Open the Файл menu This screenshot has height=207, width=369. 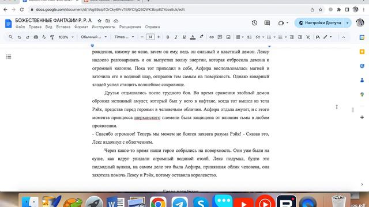(x=20, y=27)
